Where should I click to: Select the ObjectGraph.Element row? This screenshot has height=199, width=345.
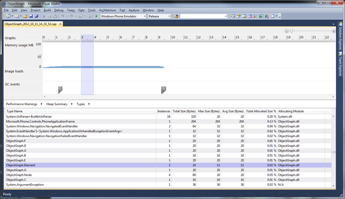[x=168, y=165]
